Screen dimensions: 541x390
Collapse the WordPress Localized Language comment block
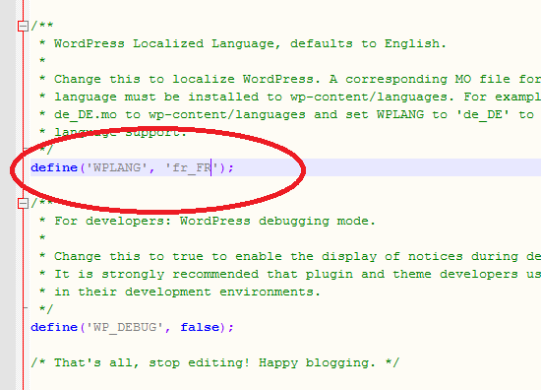pyautogui.click(x=23, y=26)
